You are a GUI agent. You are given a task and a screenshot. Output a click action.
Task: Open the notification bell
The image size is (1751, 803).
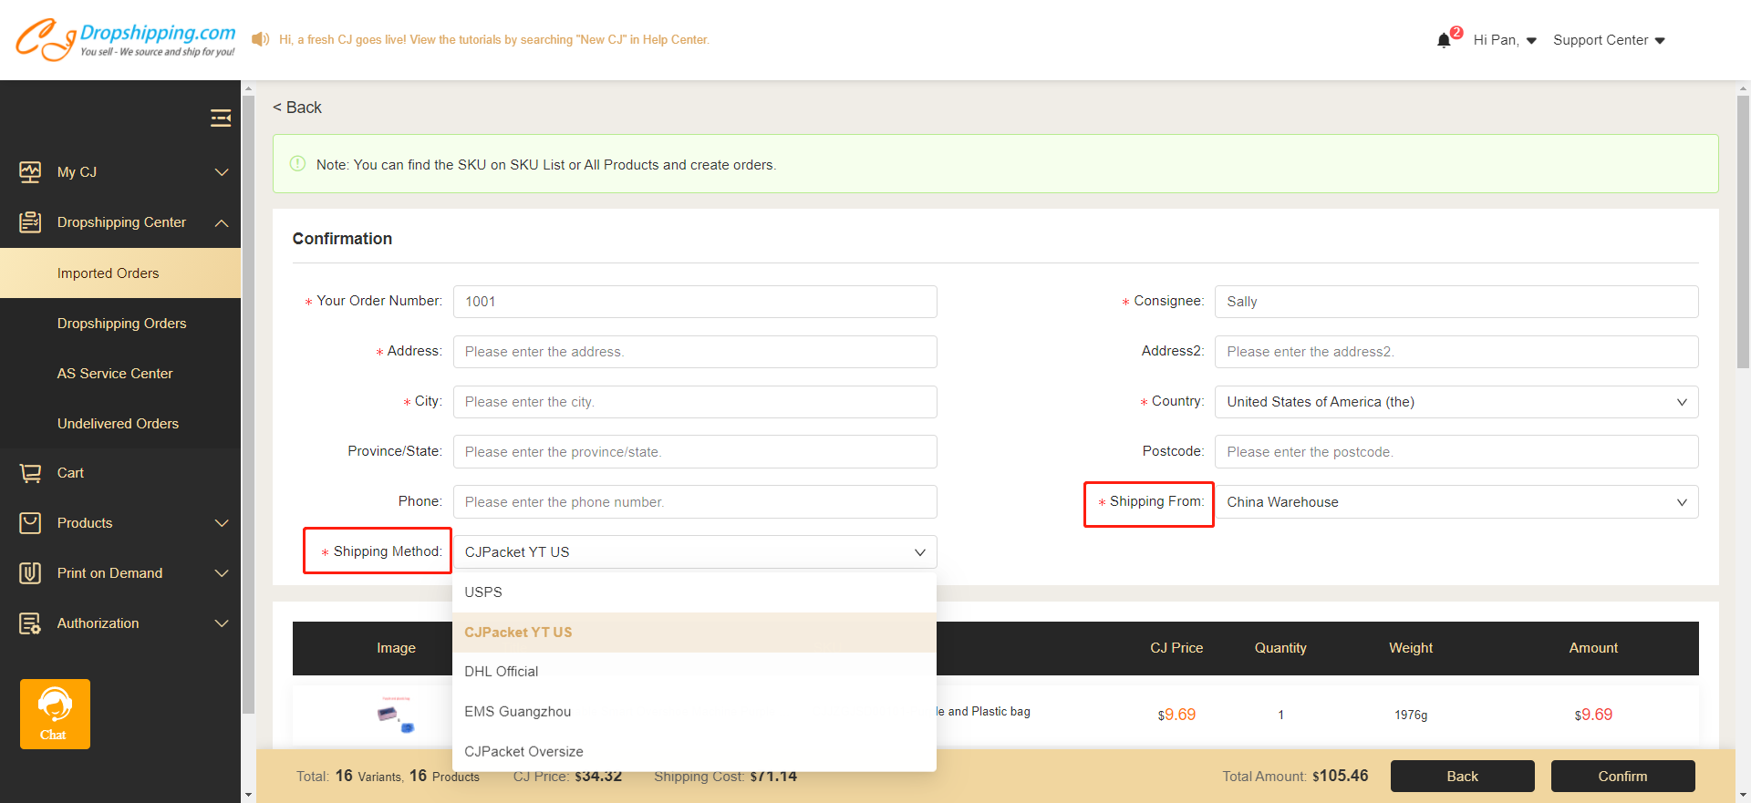pos(1444,40)
